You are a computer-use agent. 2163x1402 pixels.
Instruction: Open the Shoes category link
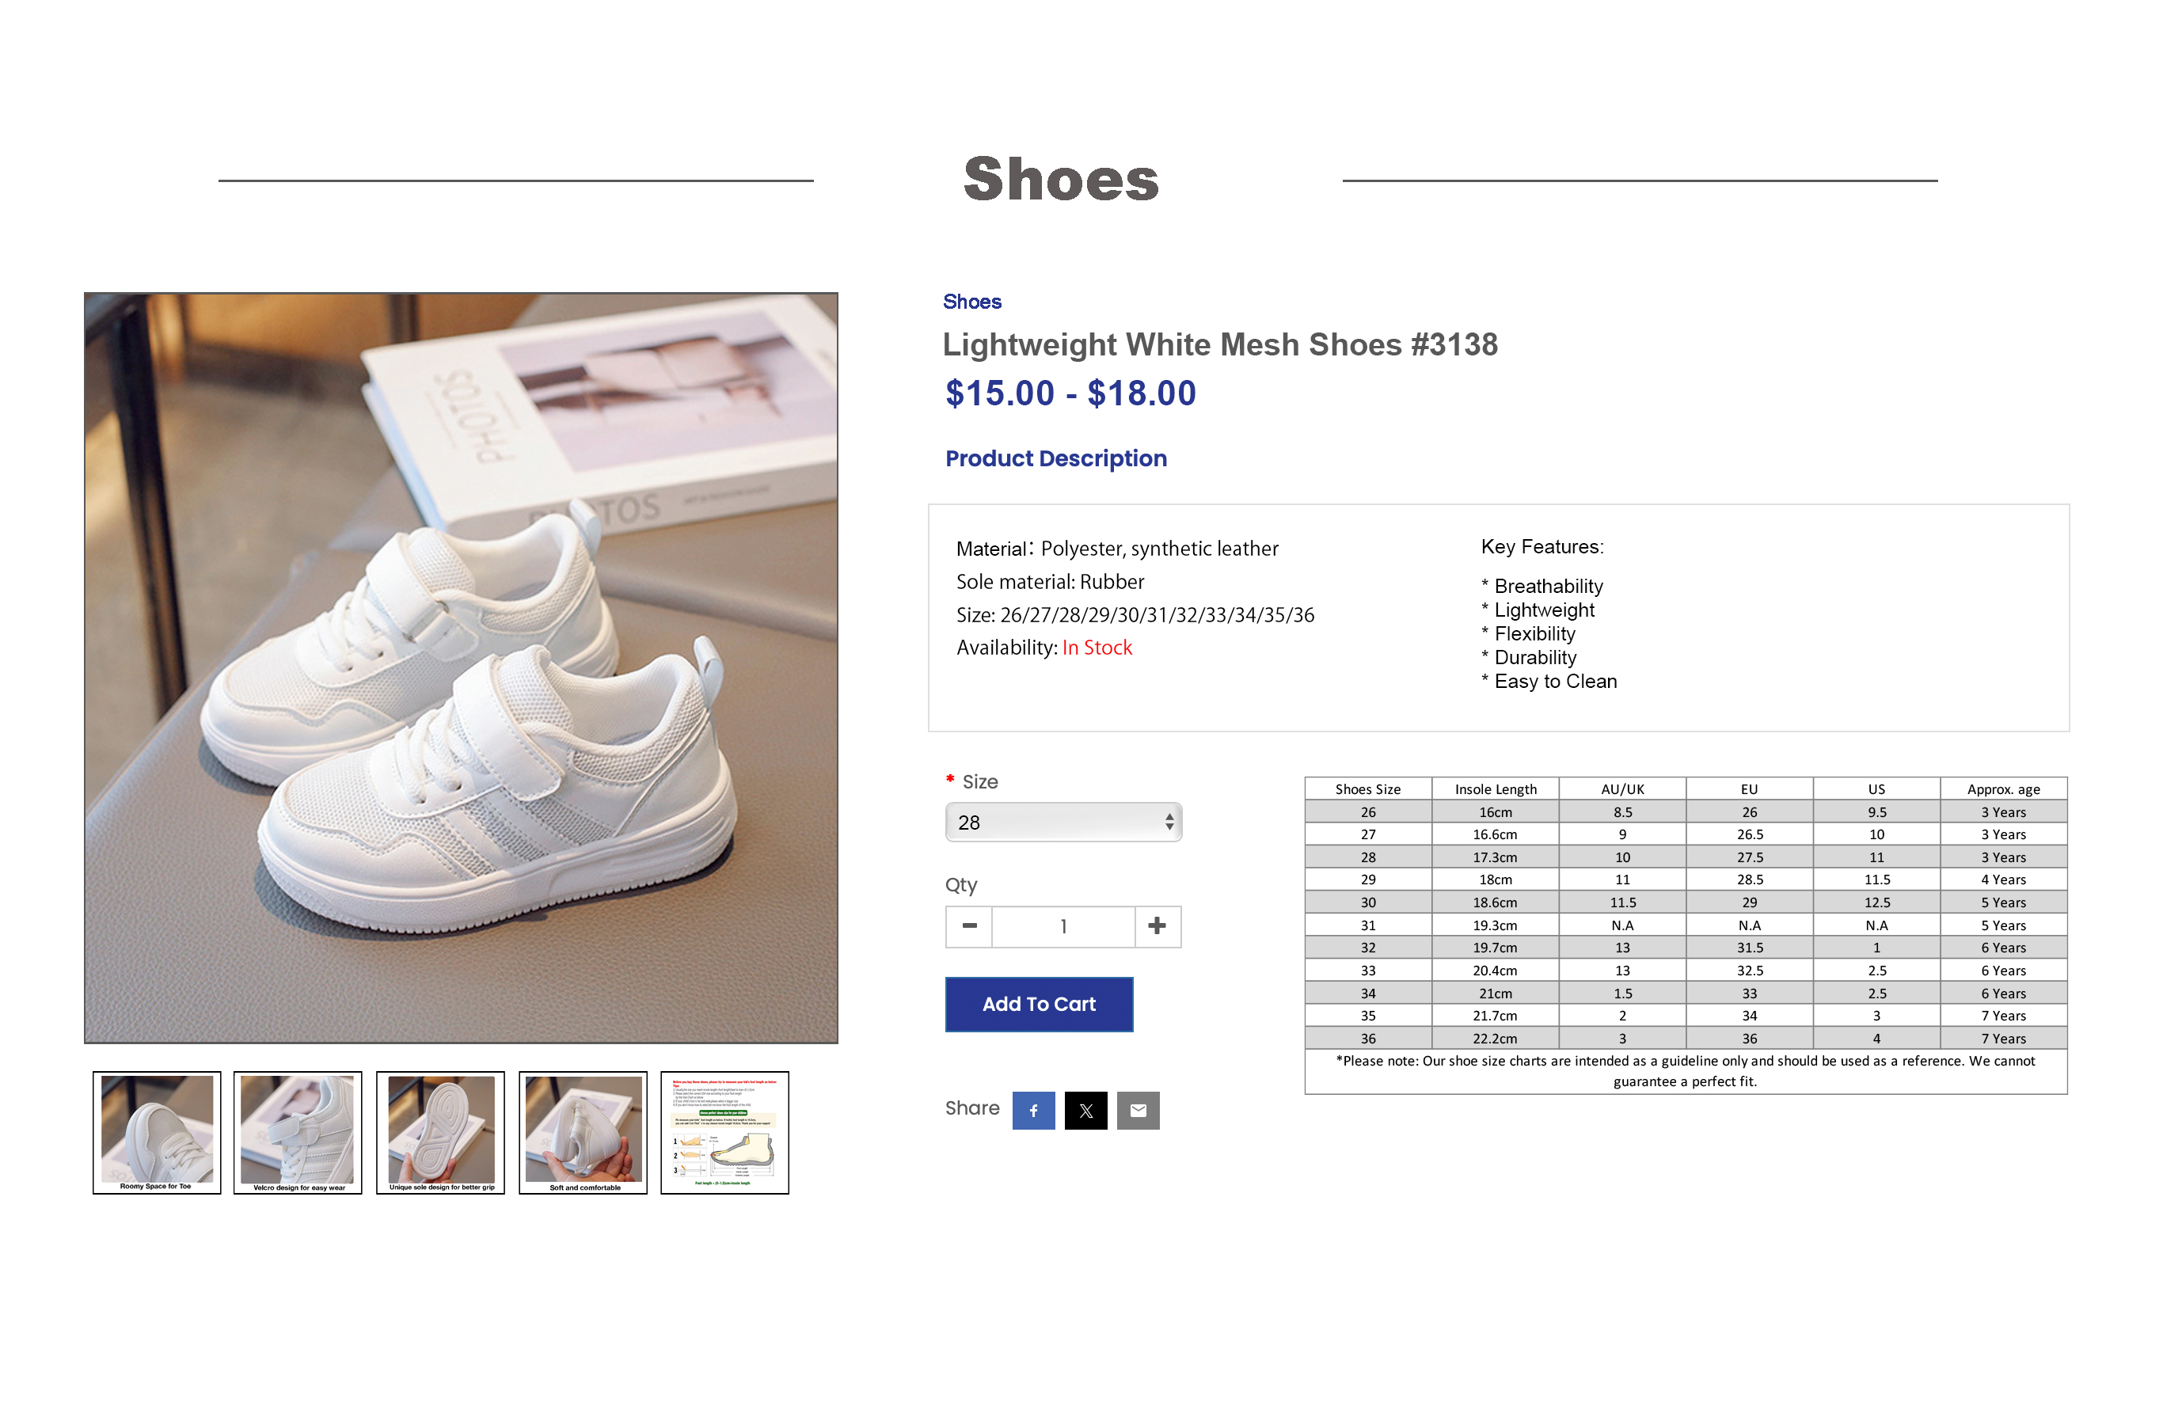(971, 302)
